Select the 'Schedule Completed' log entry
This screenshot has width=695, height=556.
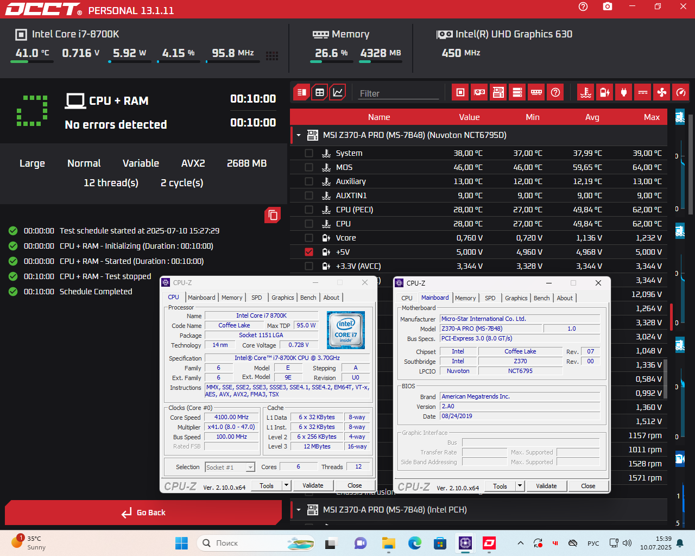(96, 292)
